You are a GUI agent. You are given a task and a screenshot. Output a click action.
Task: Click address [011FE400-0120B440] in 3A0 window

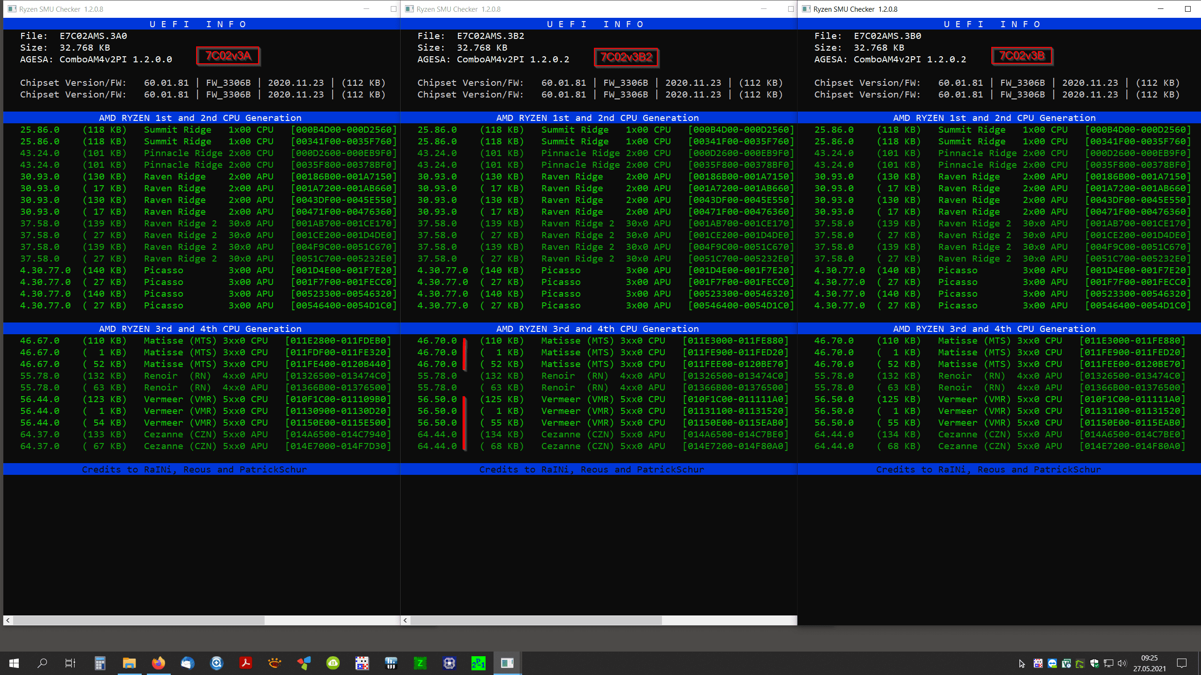[x=338, y=364]
